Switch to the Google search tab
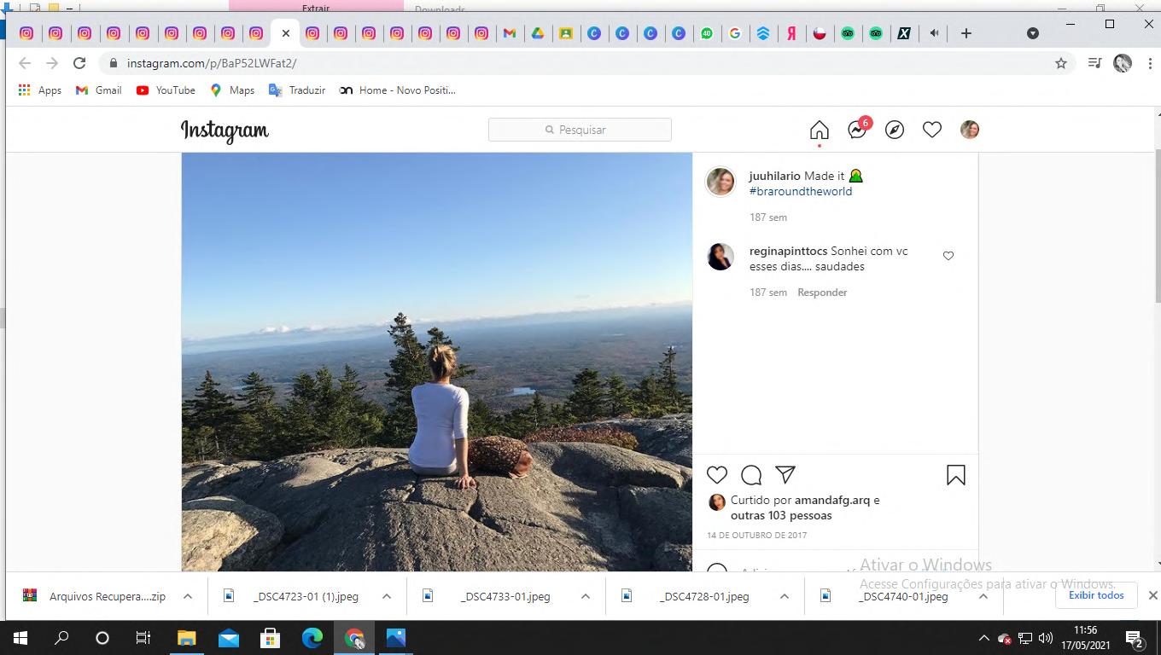The height and width of the screenshot is (655, 1161). 735,33
